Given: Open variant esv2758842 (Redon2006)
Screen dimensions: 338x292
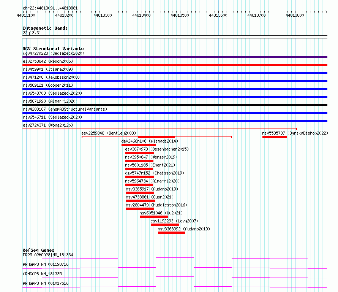Looking at the screenshot, I should point(48,61).
